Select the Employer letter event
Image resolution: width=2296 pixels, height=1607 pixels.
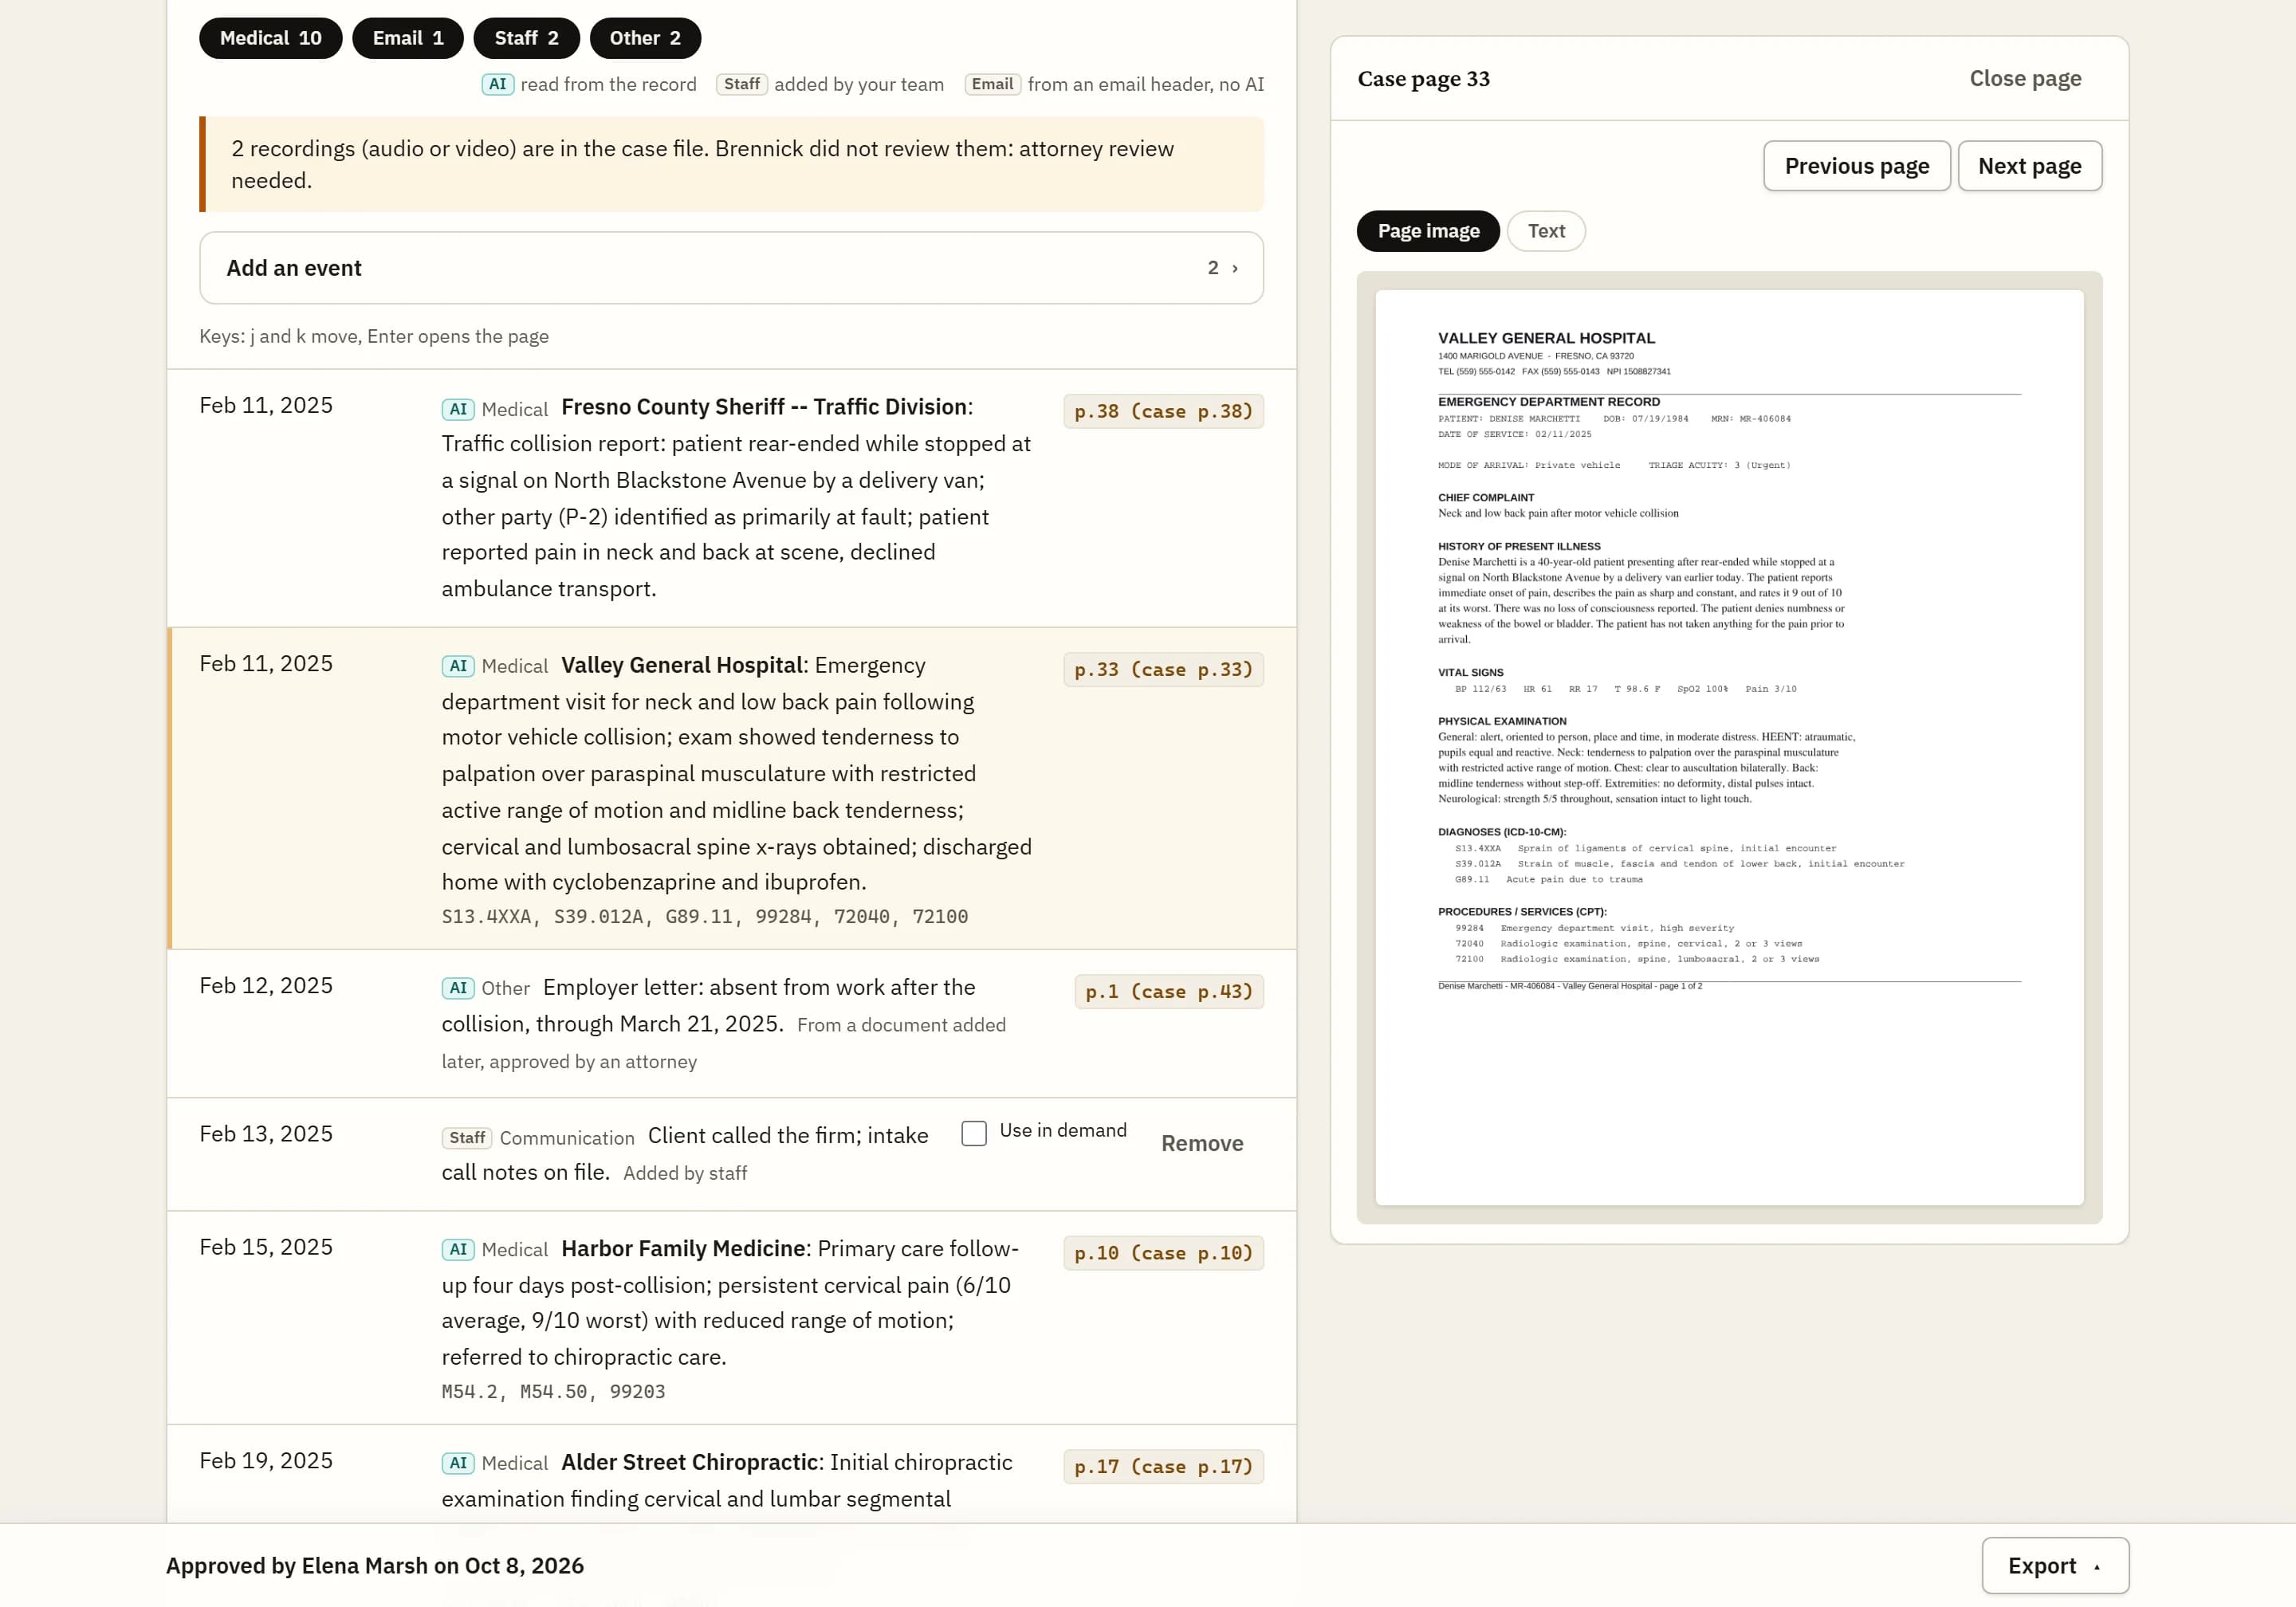coord(731,1023)
